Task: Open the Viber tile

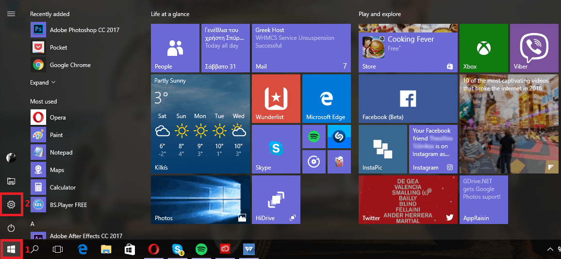Action: point(534,48)
